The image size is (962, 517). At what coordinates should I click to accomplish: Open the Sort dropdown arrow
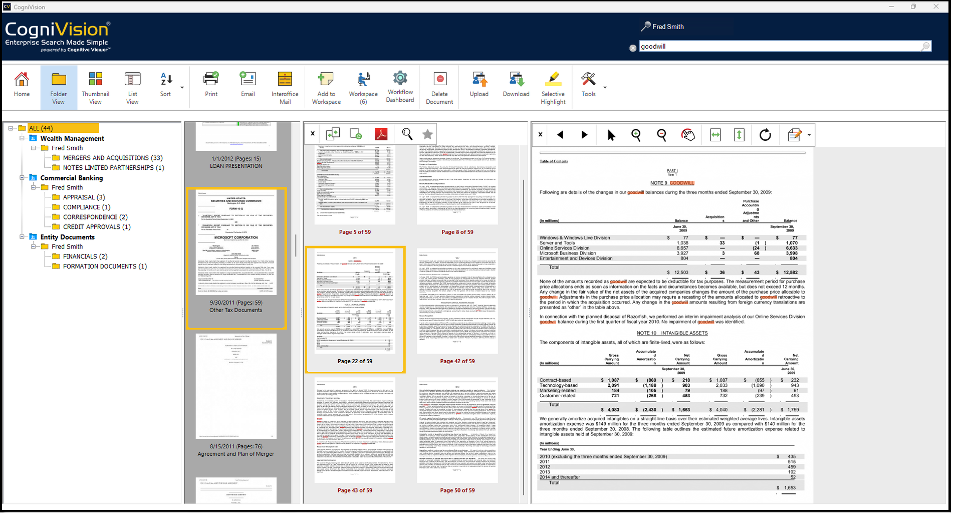182,88
